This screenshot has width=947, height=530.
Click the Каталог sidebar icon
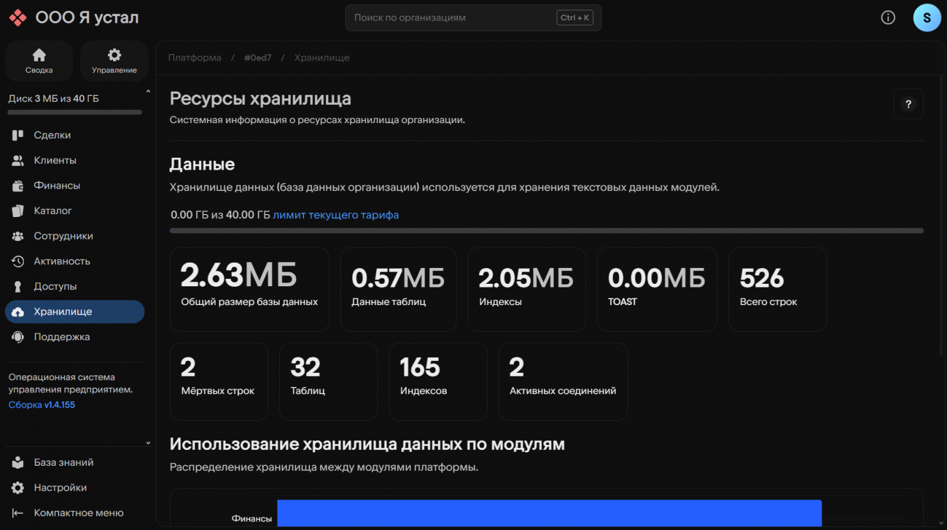point(18,211)
